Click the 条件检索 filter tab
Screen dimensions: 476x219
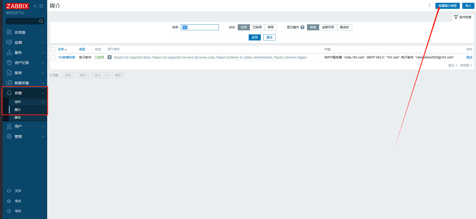click(463, 17)
